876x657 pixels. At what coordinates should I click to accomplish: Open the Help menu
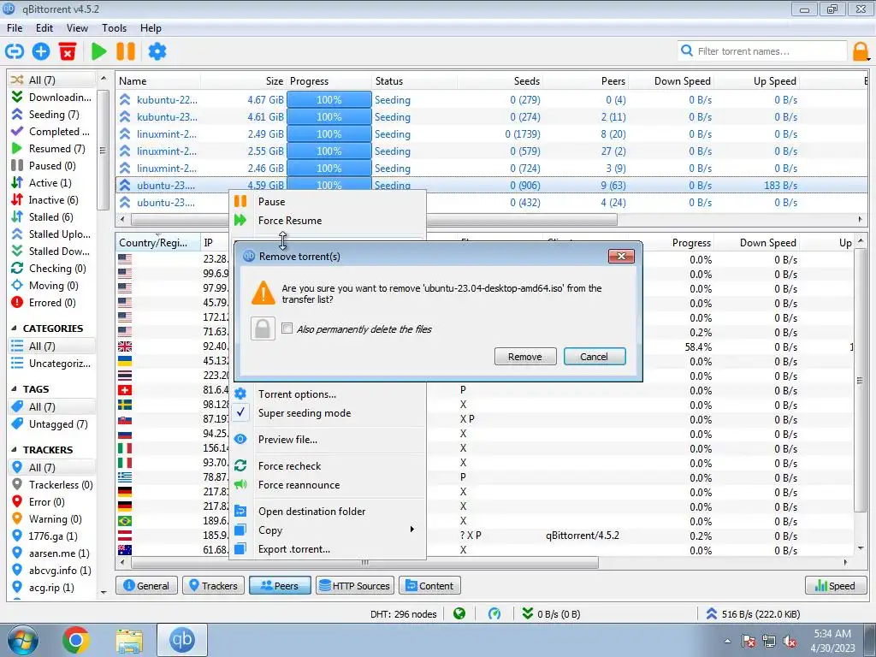click(151, 28)
